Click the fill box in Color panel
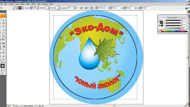 (x=160, y=21)
